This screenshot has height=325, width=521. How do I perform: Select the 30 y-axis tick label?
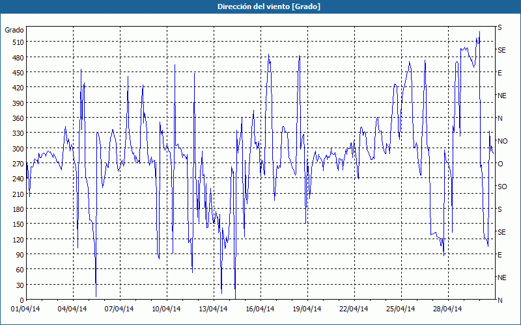[x=20, y=285]
